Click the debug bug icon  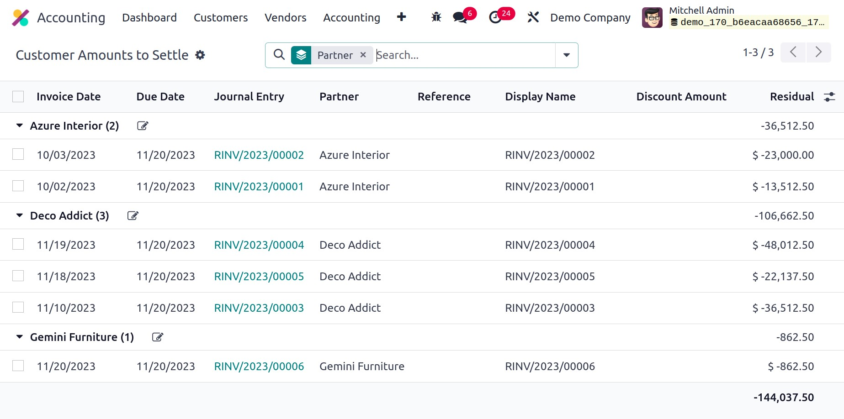436,17
